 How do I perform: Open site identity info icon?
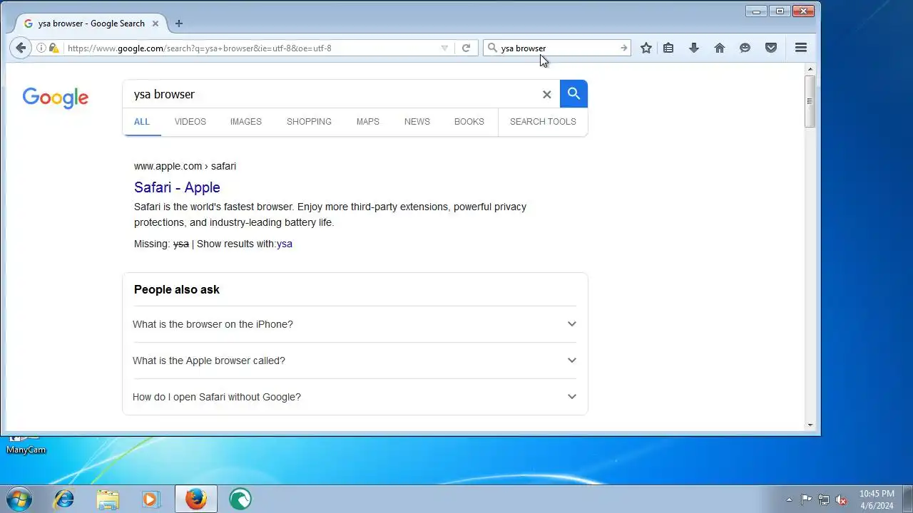tap(41, 48)
